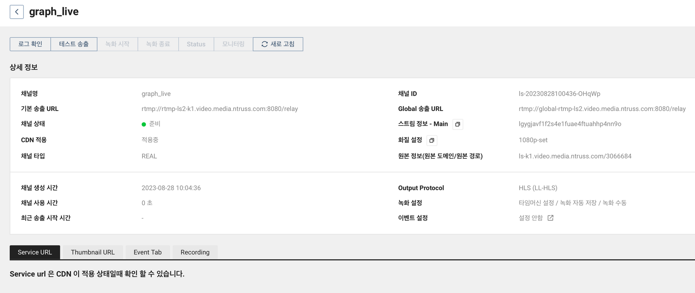Click the HLS (LL-HLS) output protocol value
This screenshot has width=695, height=293.
(538, 188)
